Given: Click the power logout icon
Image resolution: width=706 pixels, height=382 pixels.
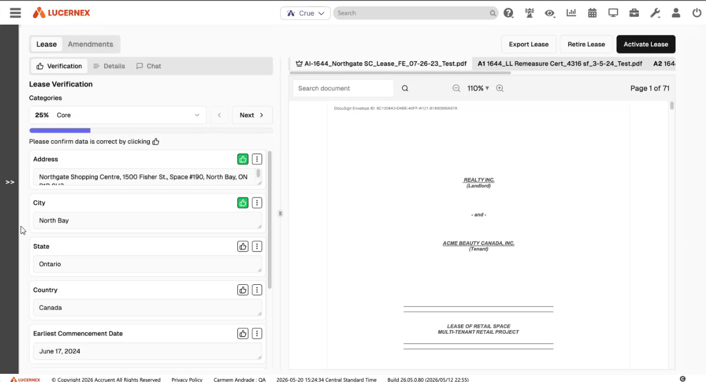Looking at the screenshot, I should 697,13.
